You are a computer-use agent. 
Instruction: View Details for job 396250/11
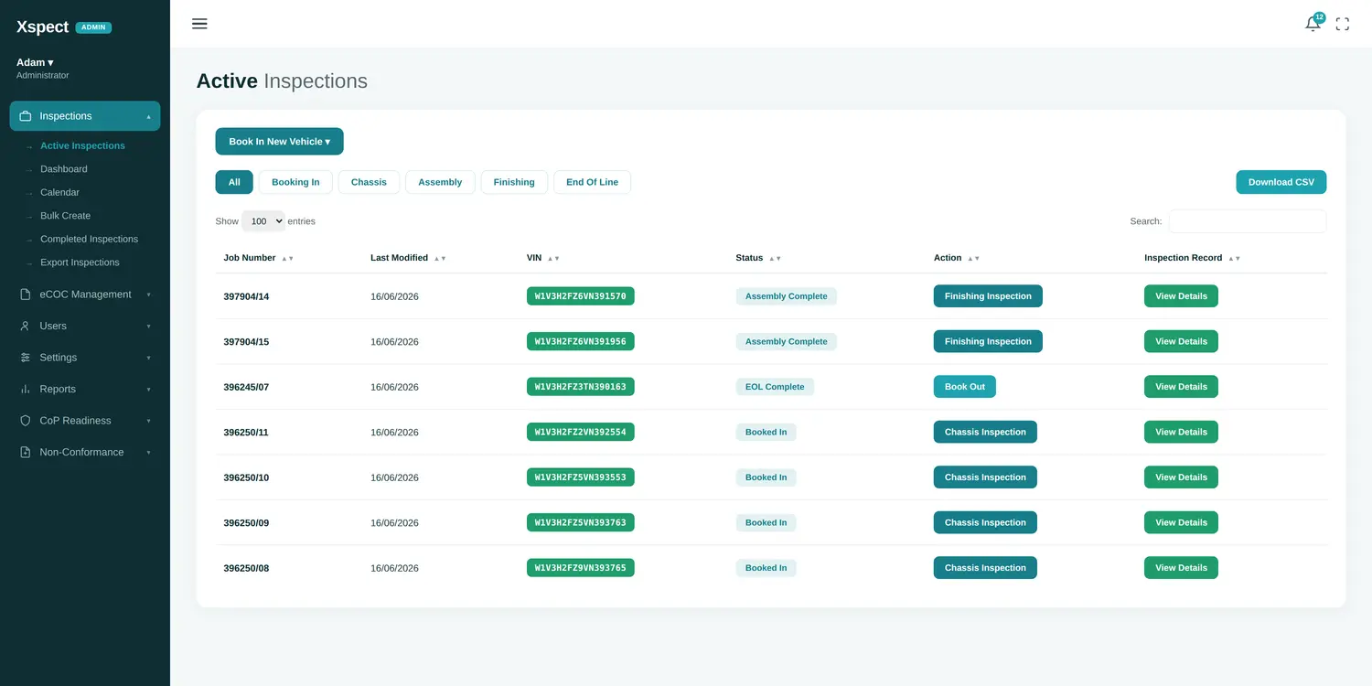[1181, 432]
